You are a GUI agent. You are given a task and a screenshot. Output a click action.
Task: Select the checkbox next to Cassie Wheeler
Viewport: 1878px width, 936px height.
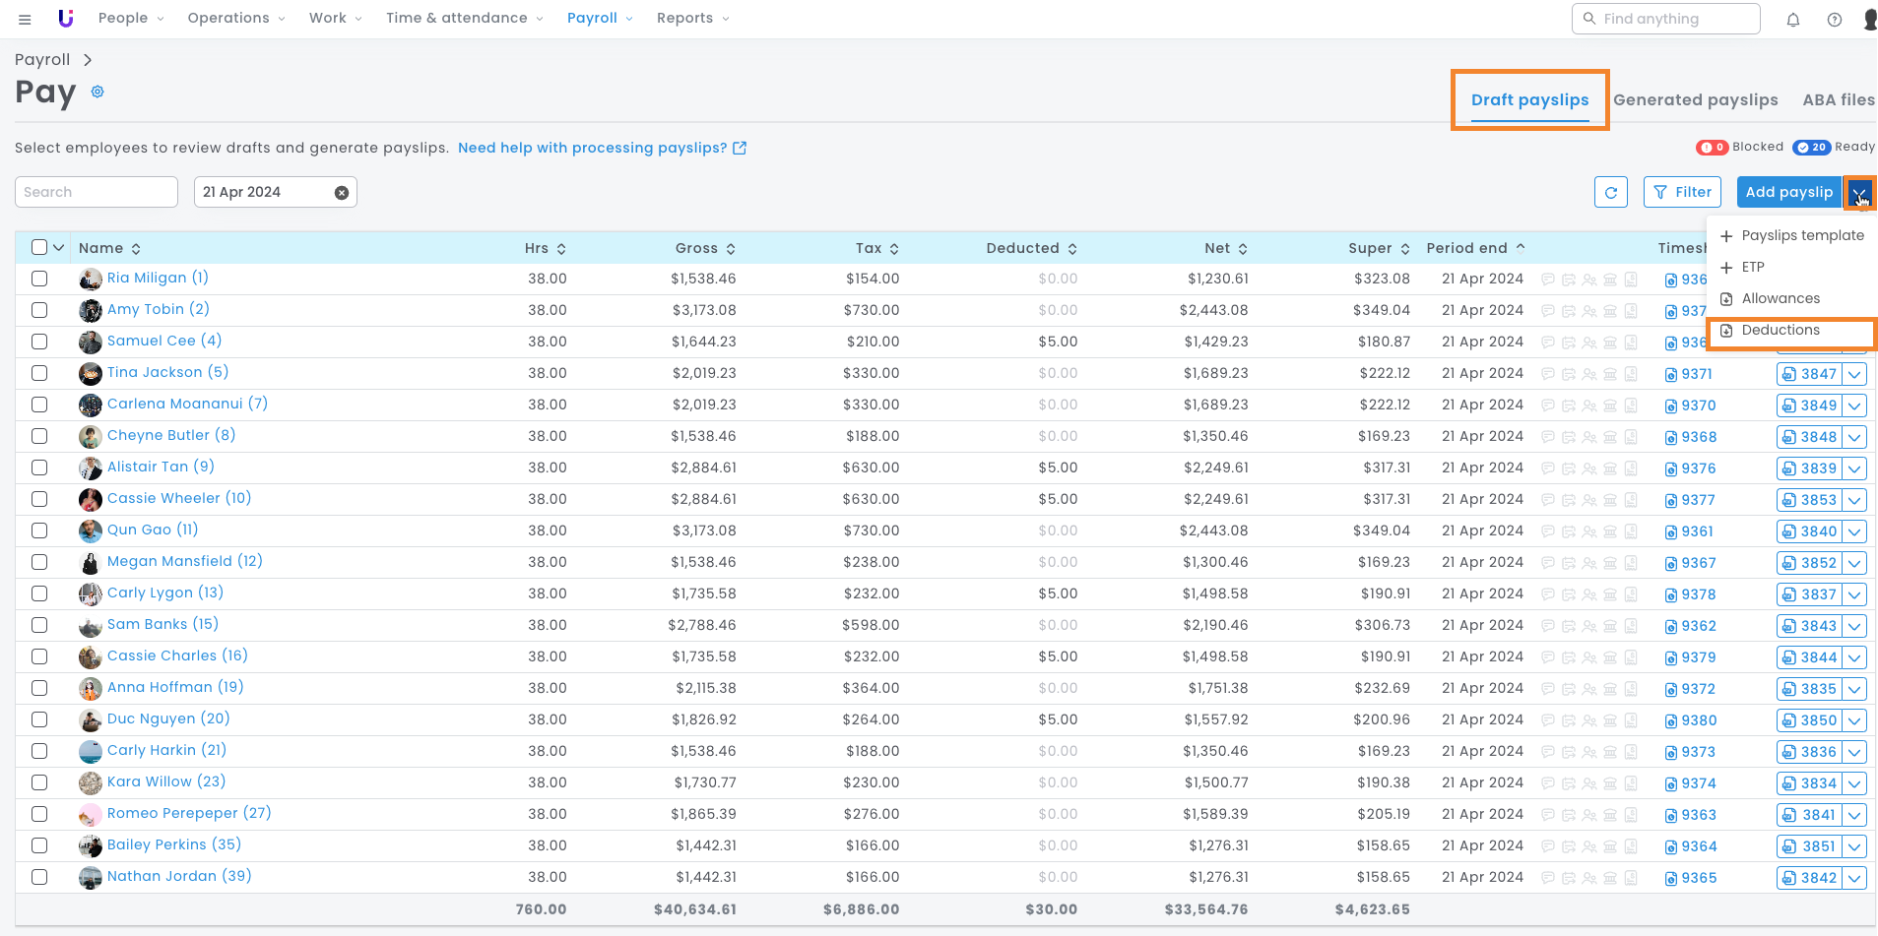pos(39,499)
